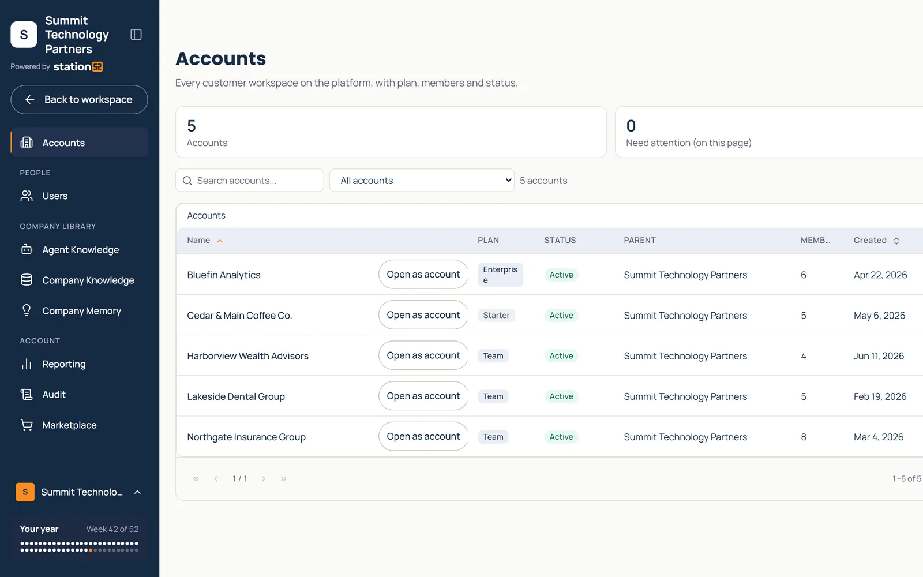
Task: Open Users in the sidebar
Action: coord(80,196)
